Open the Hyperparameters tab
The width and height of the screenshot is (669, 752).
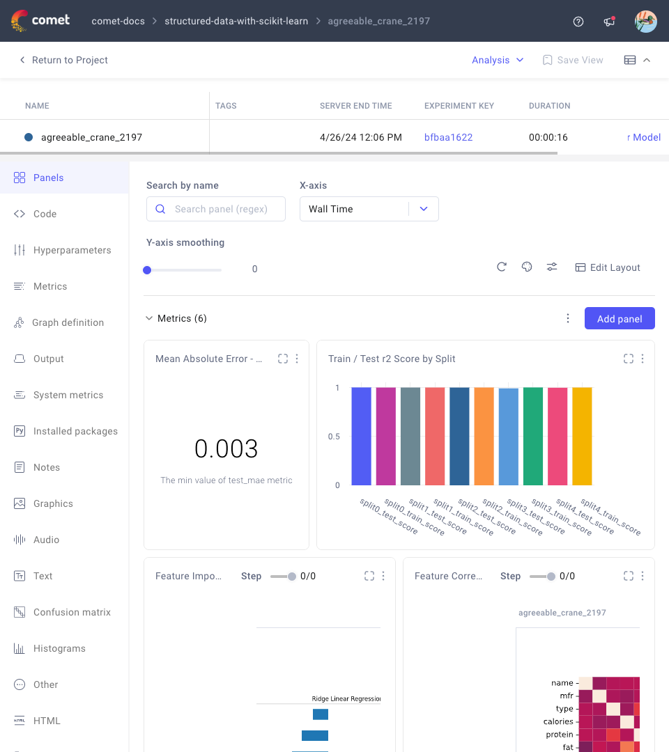tap(71, 250)
